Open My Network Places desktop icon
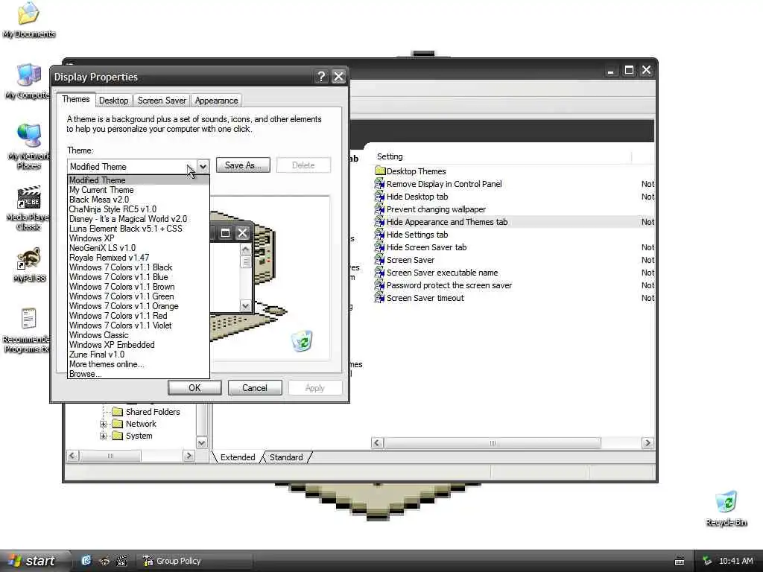 [28, 136]
